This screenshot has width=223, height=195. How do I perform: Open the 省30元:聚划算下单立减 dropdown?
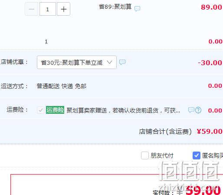(77, 63)
